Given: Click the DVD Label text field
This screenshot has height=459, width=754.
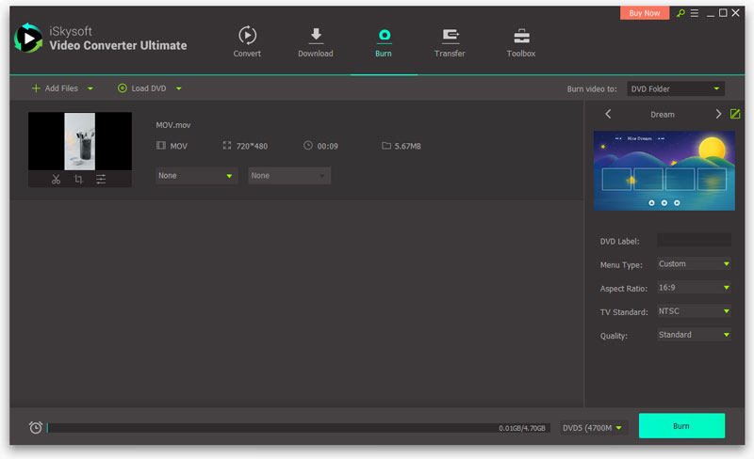Looking at the screenshot, I should [693, 241].
